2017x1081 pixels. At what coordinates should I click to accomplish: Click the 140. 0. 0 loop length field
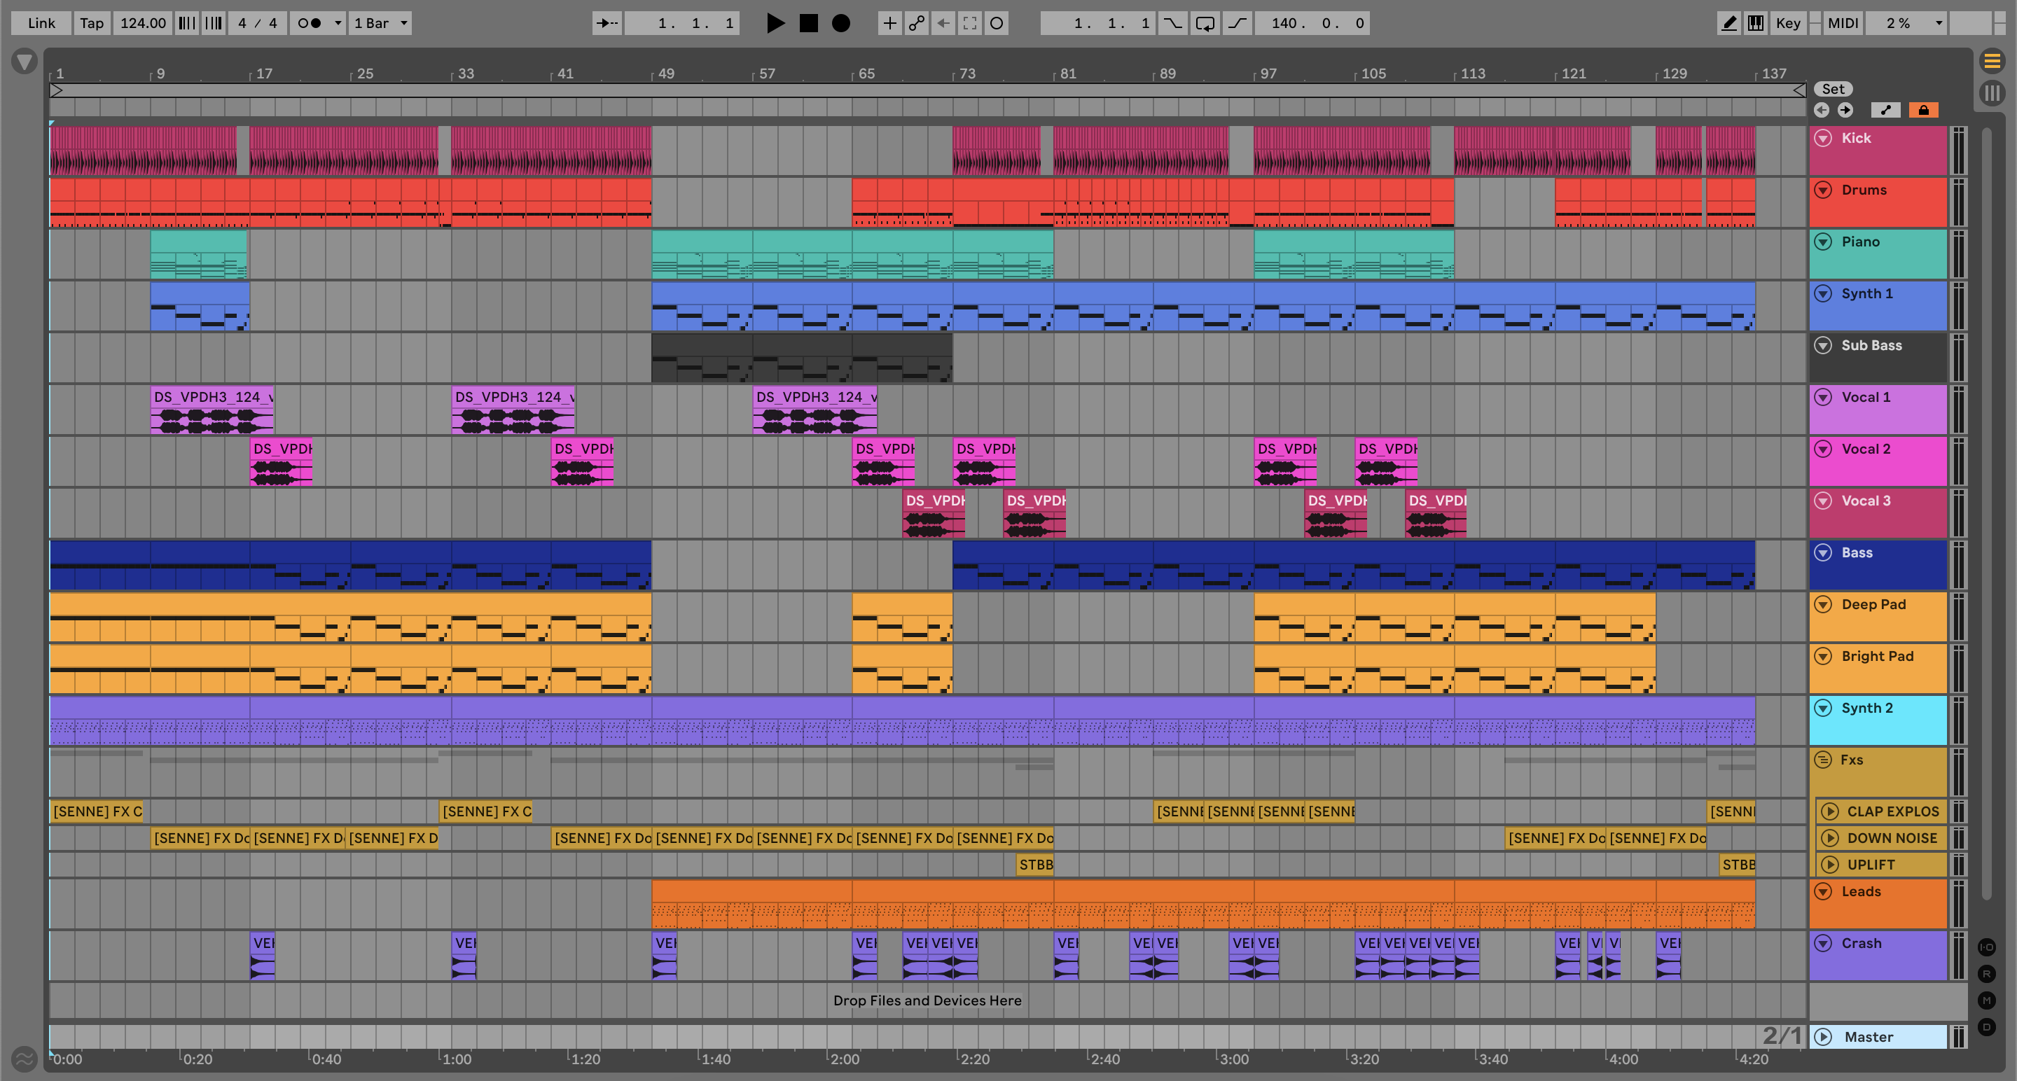tap(1313, 22)
